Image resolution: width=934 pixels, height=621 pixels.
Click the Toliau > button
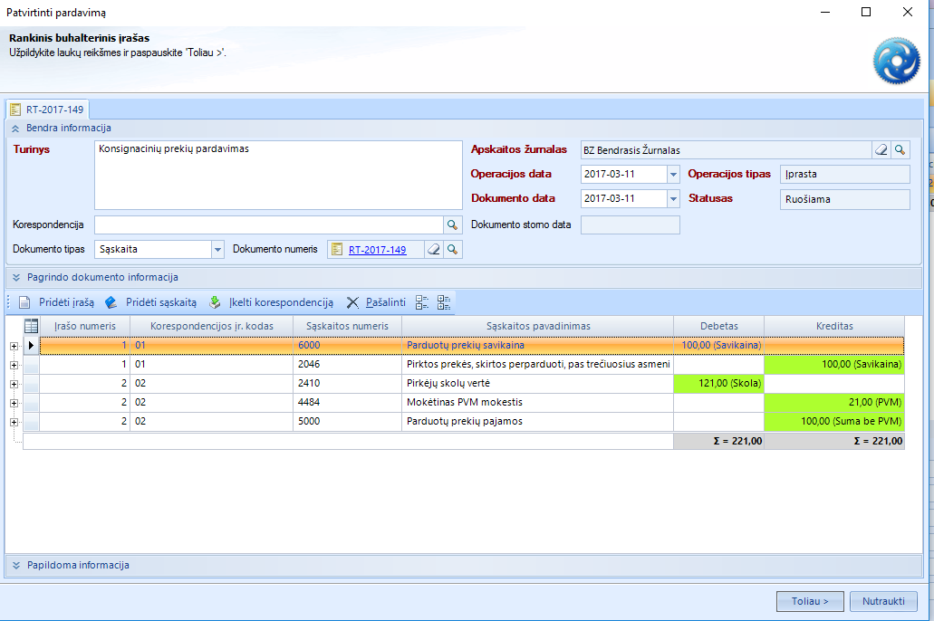tap(810, 601)
